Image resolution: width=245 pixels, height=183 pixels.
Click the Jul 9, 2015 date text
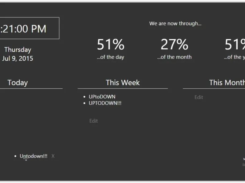click(17, 59)
